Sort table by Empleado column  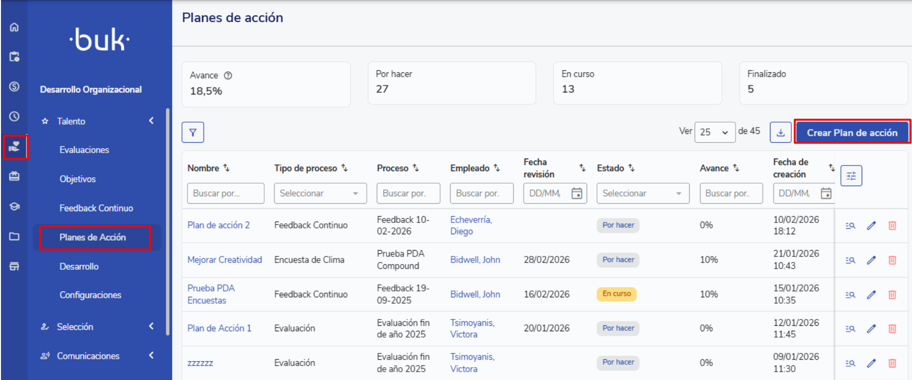pos(497,168)
